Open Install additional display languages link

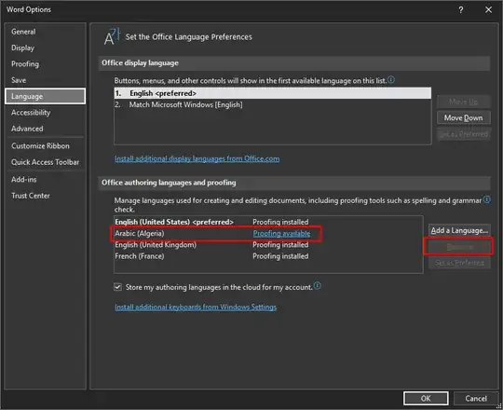click(x=197, y=158)
